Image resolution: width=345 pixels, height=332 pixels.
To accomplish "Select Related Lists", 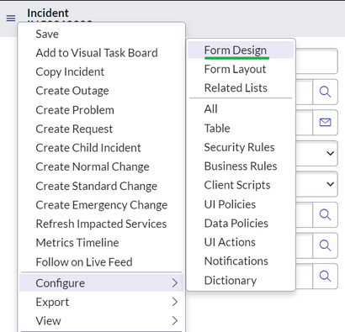I will (236, 88).
